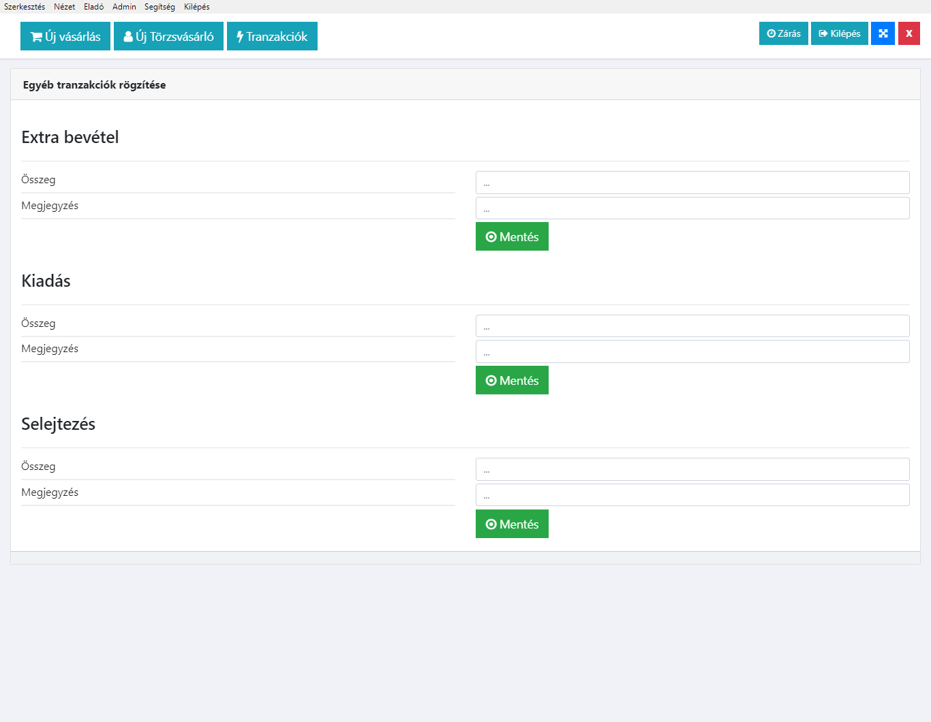This screenshot has width=931, height=722.
Task: Focus the Extra bevétel Összeg input field
Action: click(x=692, y=183)
